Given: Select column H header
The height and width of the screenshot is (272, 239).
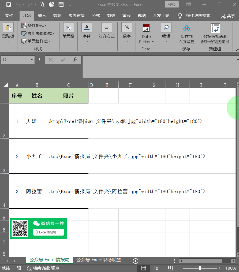Looking at the screenshot, I should tap(178, 85).
